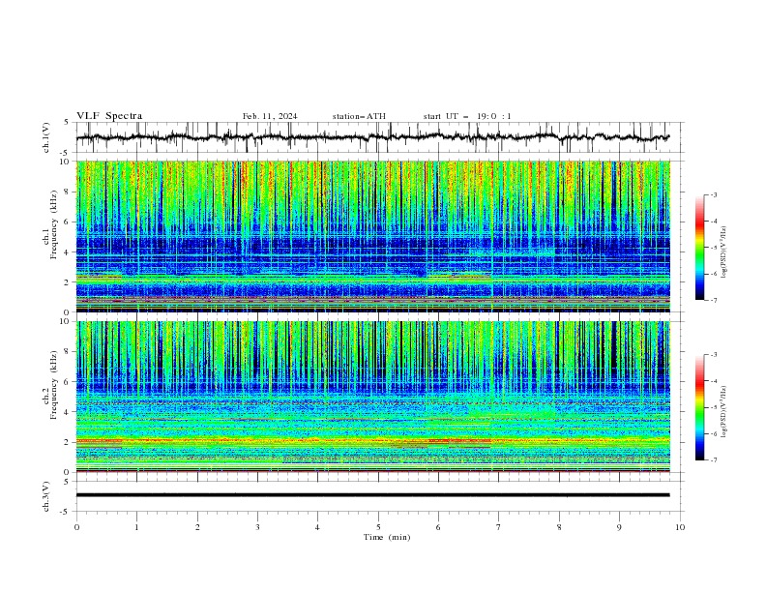
Task: Click time axis tick label '1'
Action: coord(136,527)
